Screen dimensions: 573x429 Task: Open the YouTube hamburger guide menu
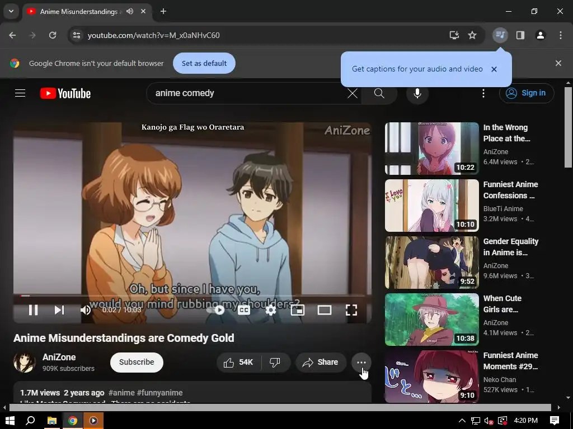tap(20, 93)
